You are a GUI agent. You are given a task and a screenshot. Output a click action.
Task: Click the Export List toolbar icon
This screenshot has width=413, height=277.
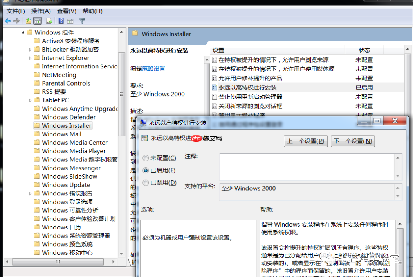(49, 21)
